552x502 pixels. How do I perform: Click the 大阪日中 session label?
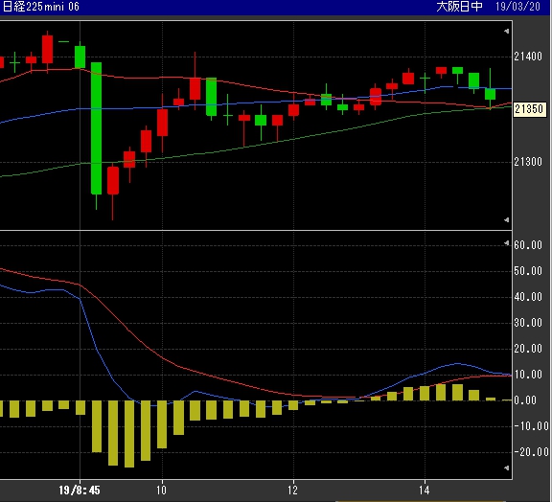459,7
